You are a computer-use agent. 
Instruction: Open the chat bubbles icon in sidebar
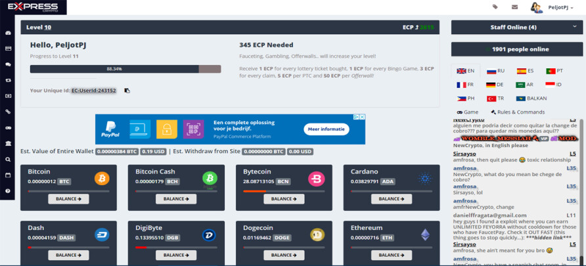click(x=8, y=64)
